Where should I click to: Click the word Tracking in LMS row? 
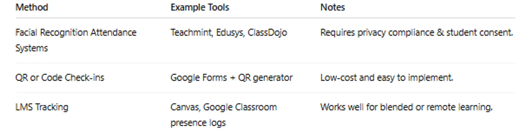coord(52,107)
